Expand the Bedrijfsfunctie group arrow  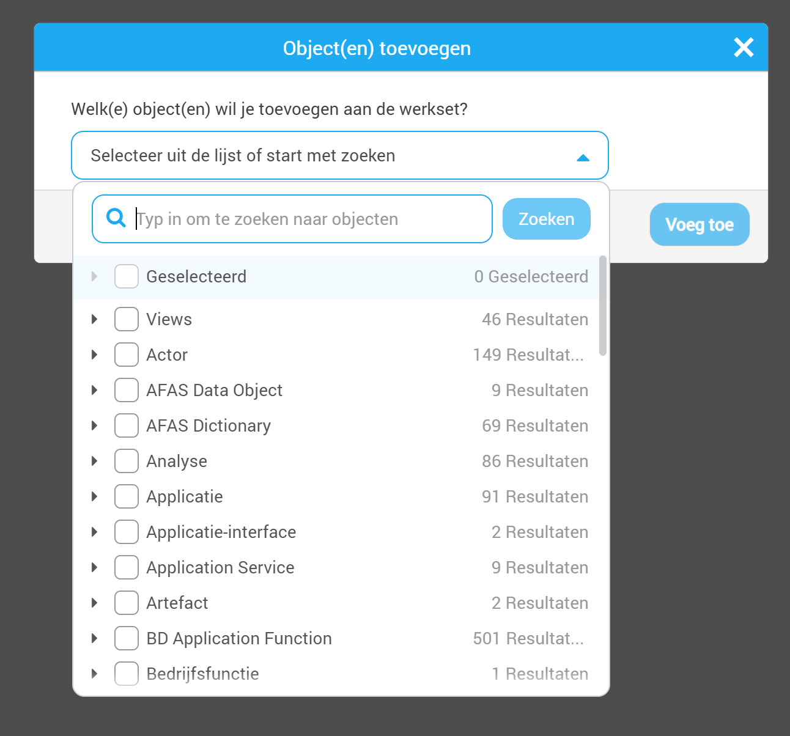point(94,674)
